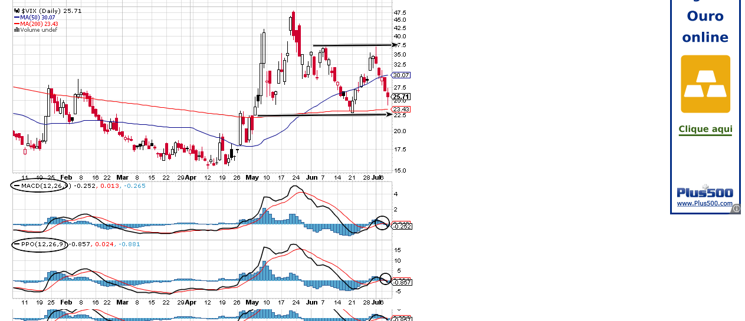Click the Plus500 logo

(x=705, y=191)
